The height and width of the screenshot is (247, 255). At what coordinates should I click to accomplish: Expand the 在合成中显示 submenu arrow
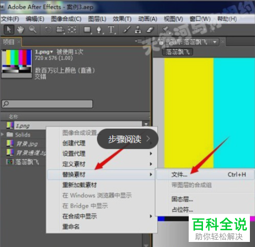pyautogui.click(x=151, y=216)
